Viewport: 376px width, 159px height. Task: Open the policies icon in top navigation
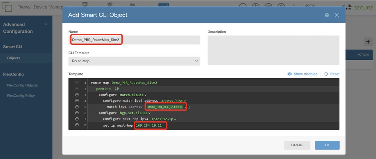tap(110, 4)
